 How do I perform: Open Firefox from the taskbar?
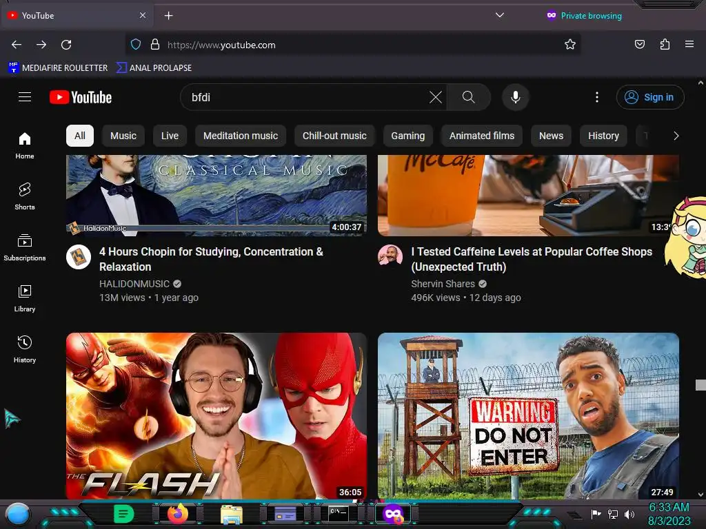[177, 514]
